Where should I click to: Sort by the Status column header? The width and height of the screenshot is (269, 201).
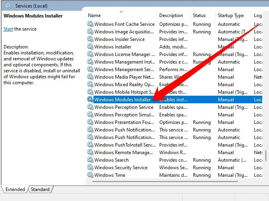(199, 15)
